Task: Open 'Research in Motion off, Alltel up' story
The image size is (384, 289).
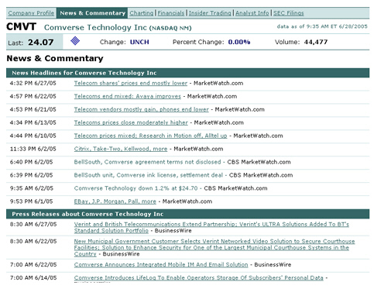Action: click(150, 136)
